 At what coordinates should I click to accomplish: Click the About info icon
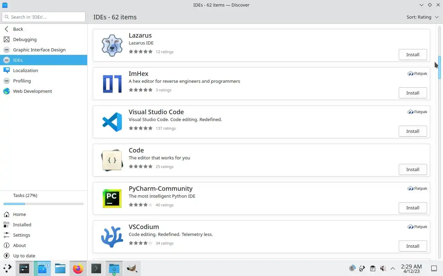(x=7, y=245)
